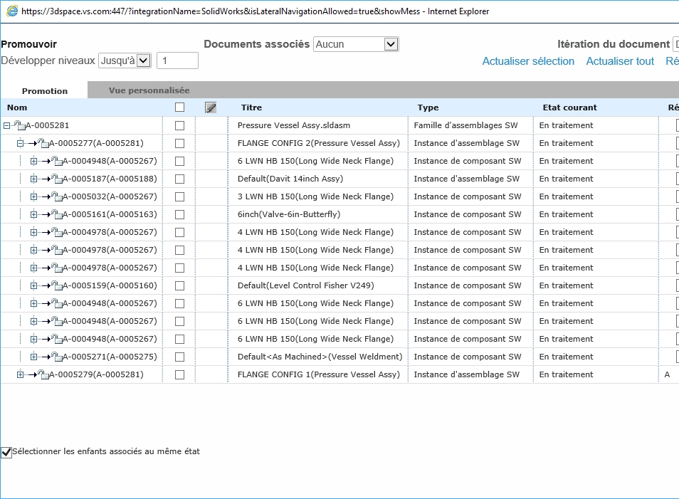Collapse the A-0005277(A-0005281) node
The width and height of the screenshot is (679, 499).
click(20, 143)
